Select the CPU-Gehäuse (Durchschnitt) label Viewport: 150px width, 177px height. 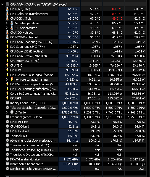29,14
